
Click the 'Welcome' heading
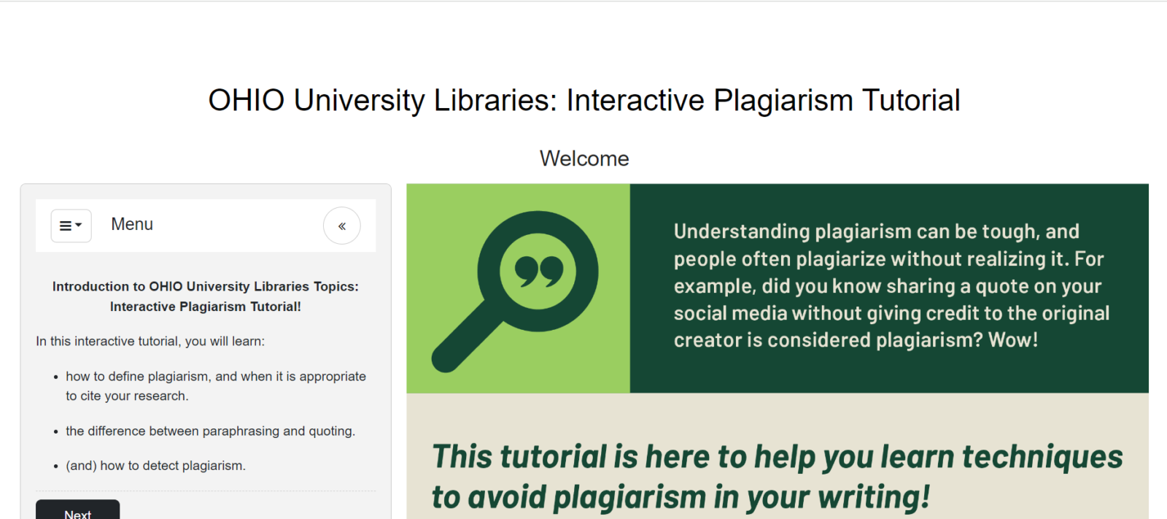(x=584, y=158)
